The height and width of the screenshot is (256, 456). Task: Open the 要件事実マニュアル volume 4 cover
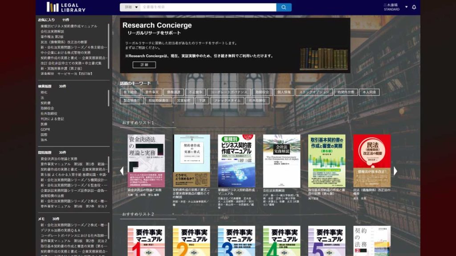[x=281, y=241]
